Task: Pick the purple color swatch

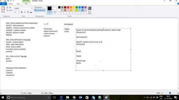Action: (x=85, y=7)
